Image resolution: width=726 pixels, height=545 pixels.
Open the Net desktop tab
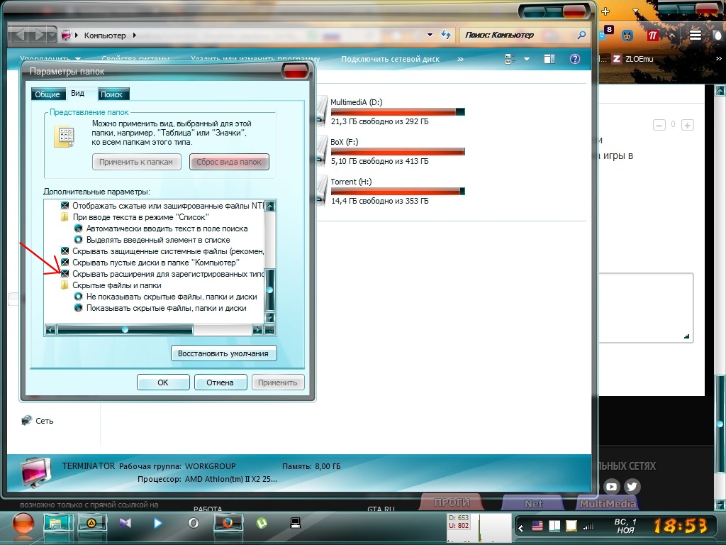[533, 503]
